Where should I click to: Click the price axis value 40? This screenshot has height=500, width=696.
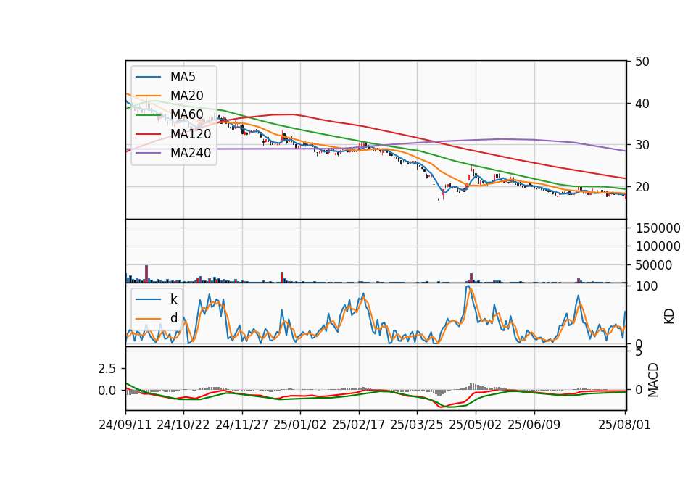pos(642,104)
